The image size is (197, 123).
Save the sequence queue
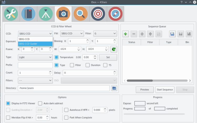181,34
